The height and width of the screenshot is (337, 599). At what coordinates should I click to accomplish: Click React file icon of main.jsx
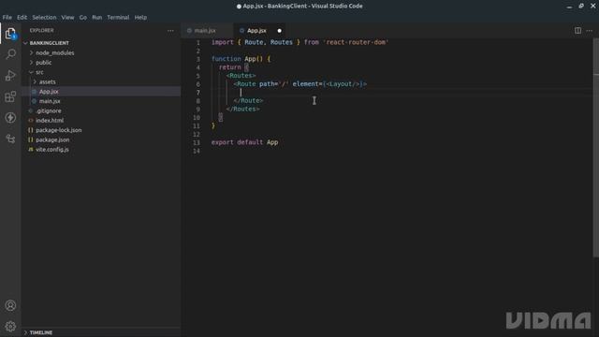(x=34, y=101)
